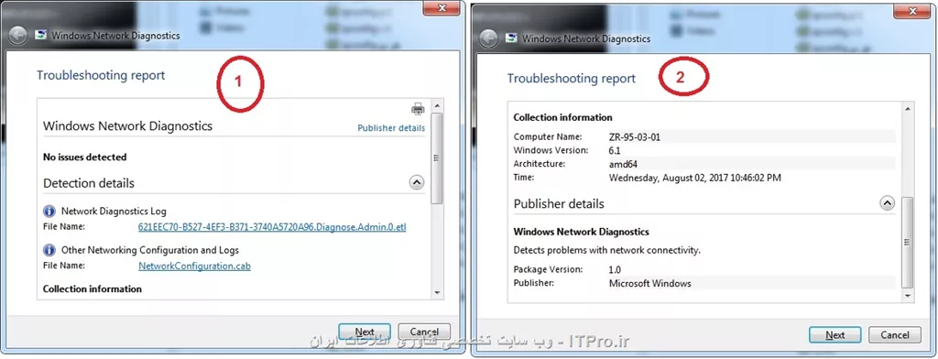Viewport: 938px width, 359px height.
Task: Click the Windows Network Diagnostics heading in the left report
Action: [127, 126]
